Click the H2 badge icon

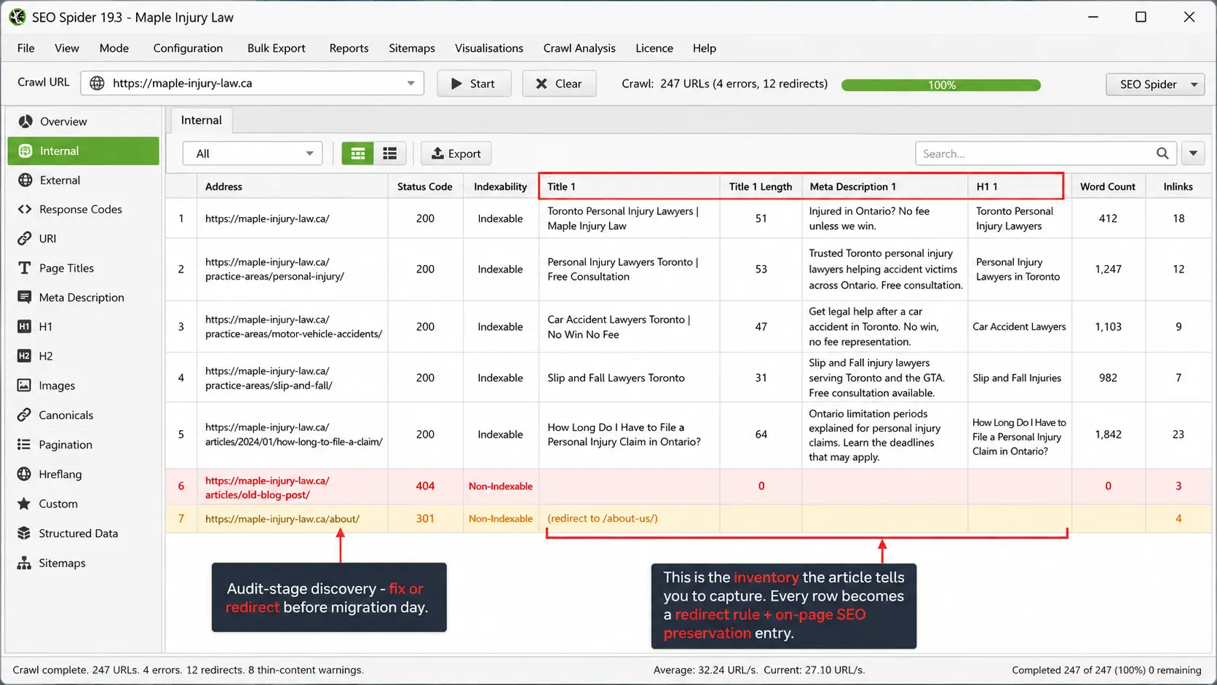[x=24, y=355]
